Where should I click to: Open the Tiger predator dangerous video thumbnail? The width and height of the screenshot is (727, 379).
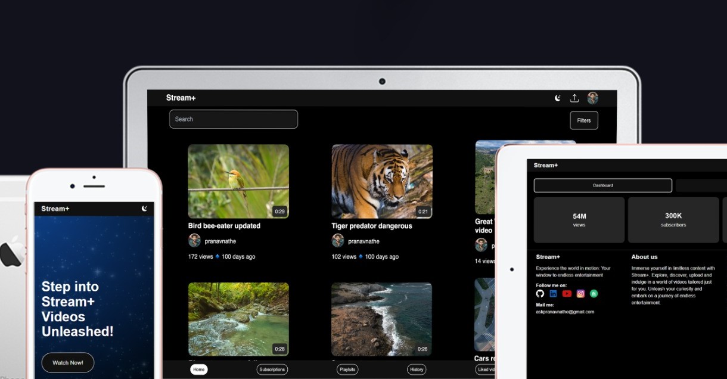point(381,181)
